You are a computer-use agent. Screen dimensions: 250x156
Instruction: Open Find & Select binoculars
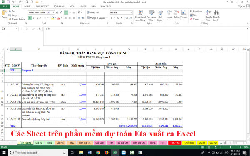(x=216, y=15)
